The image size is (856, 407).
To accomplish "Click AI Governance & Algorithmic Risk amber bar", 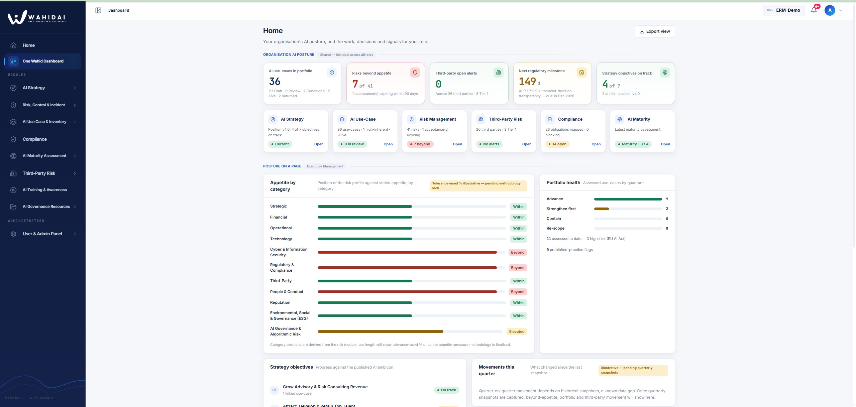I will tap(380, 331).
